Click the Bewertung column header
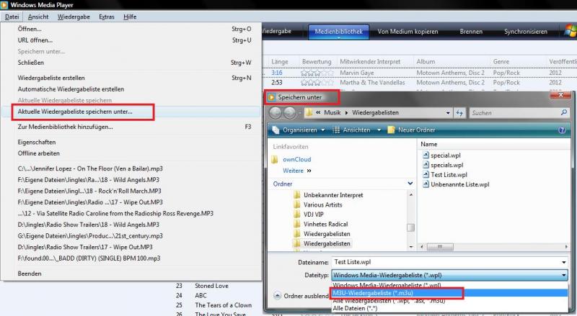This screenshot has width=577, height=316. point(317,61)
